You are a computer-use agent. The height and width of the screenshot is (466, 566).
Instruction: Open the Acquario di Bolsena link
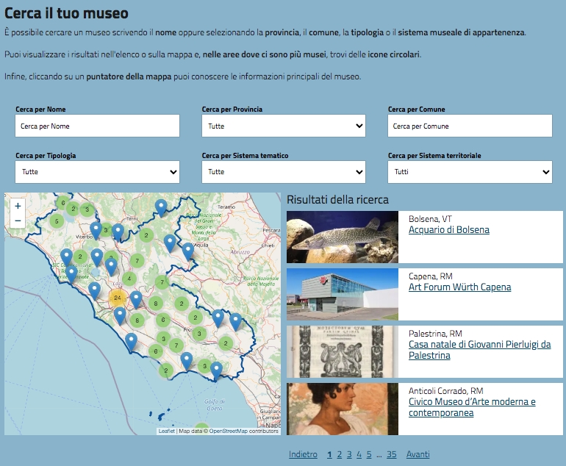(448, 230)
